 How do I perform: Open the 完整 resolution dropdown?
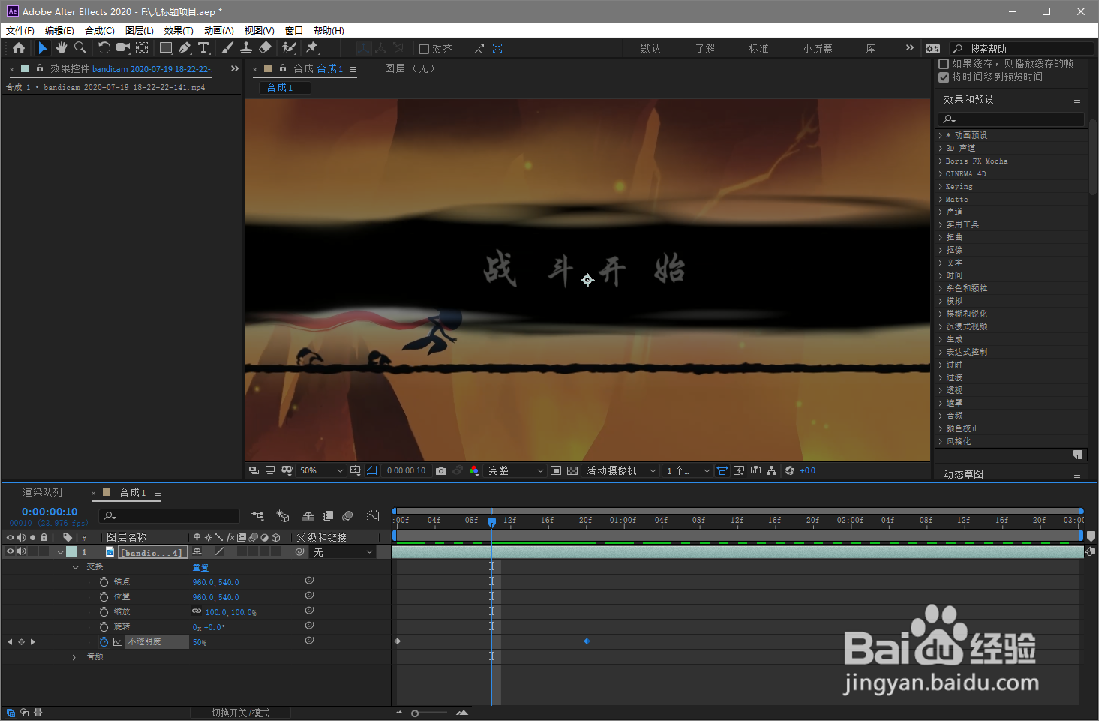coord(515,470)
